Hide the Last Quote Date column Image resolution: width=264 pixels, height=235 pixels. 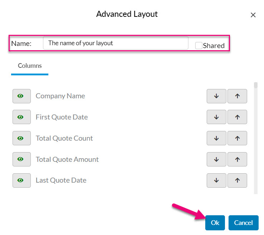point(21,180)
